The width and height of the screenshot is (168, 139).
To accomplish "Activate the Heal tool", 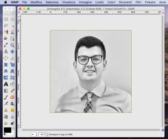I will [12, 110].
